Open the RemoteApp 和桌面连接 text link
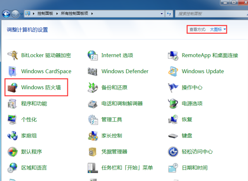The image size is (248, 181). coord(210,55)
